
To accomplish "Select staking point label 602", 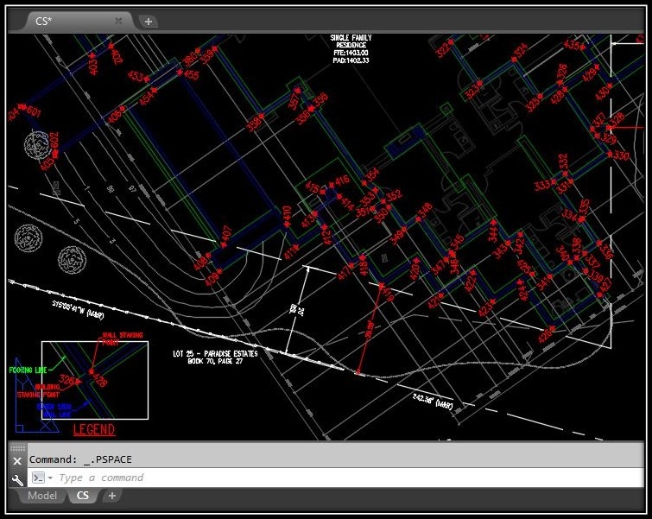I will click(x=54, y=140).
